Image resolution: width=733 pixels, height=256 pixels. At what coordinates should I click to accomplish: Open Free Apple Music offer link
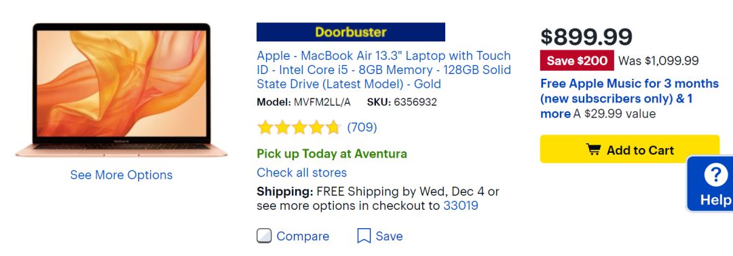tap(629, 98)
